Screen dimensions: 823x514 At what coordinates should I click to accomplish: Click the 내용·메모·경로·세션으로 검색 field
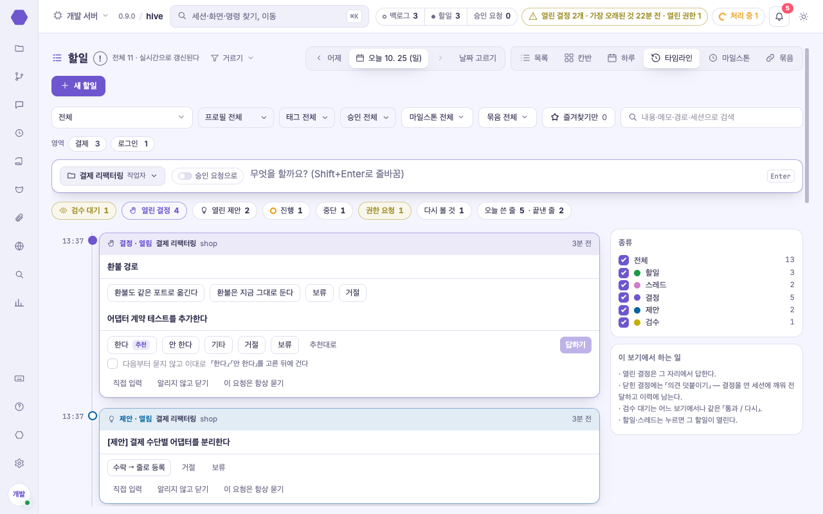coord(712,118)
